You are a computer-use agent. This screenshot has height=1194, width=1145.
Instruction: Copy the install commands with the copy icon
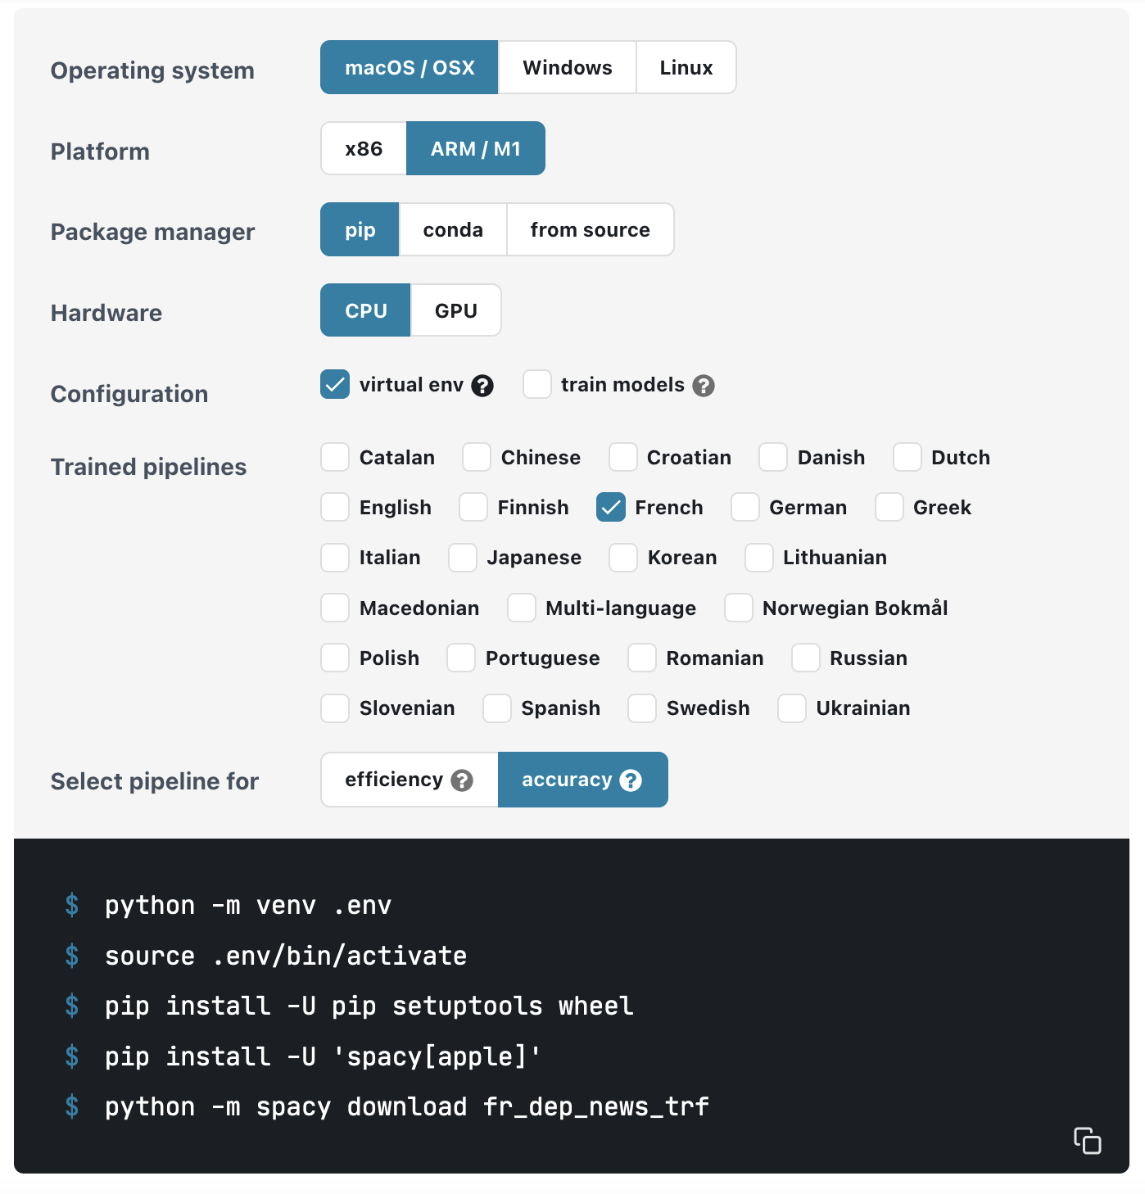[1087, 1140]
